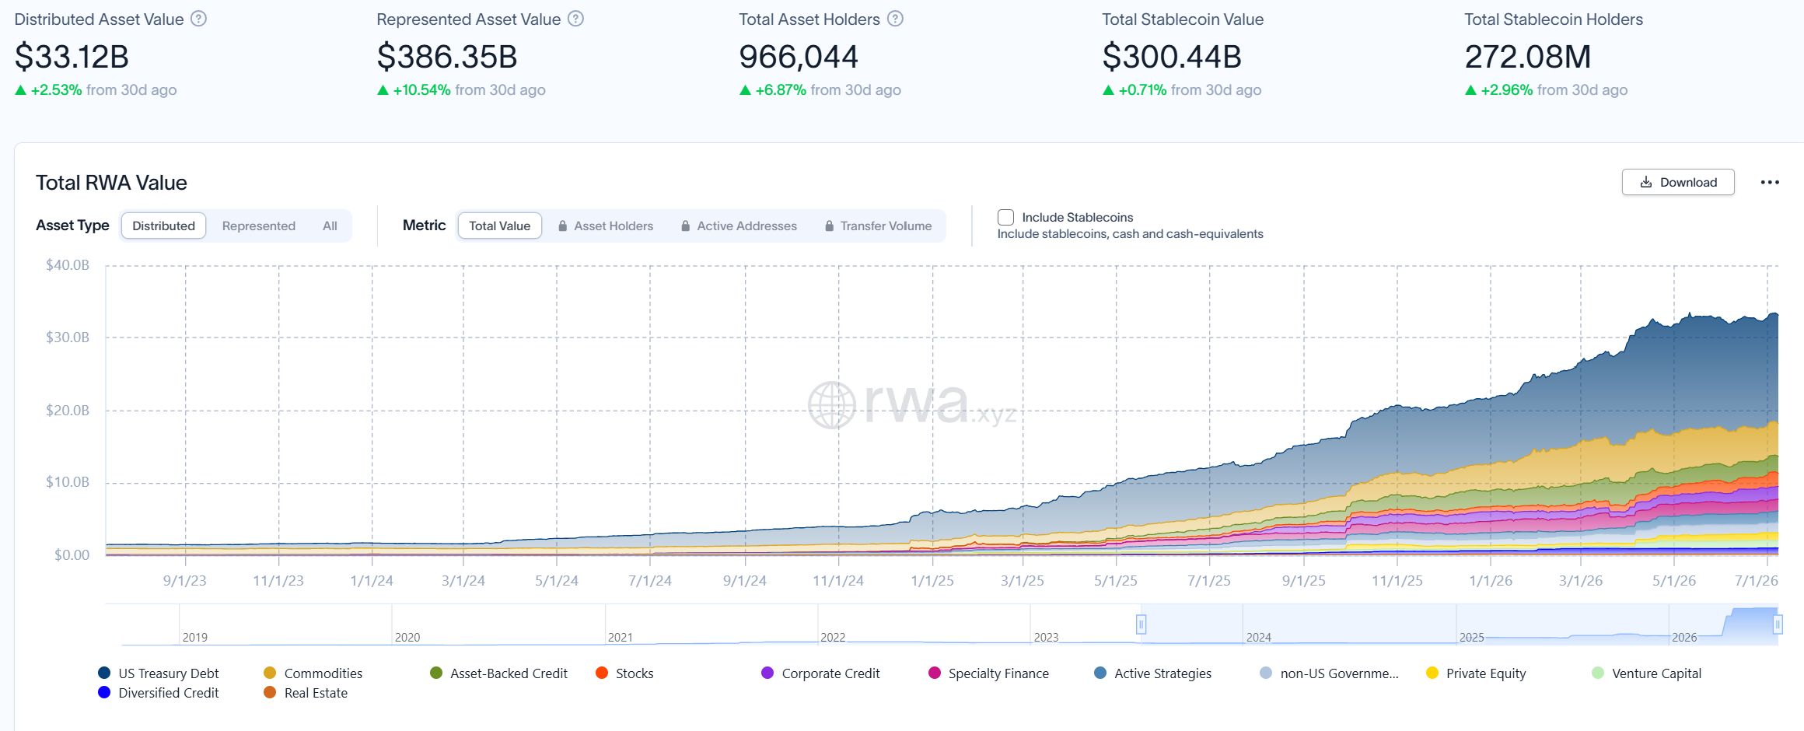Click the Download button
This screenshot has width=1804, height=731.
pyautogui.click(x=1678, y=182)
